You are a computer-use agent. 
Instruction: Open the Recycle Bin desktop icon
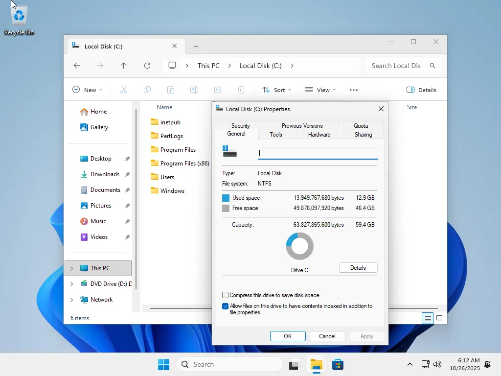click(x=19, y=20)
